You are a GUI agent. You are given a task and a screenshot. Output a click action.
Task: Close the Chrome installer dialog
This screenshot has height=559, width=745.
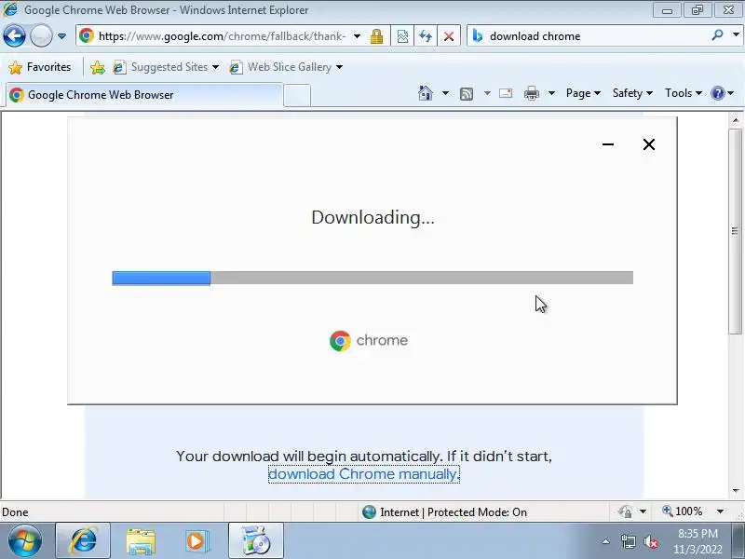[649, 144]
